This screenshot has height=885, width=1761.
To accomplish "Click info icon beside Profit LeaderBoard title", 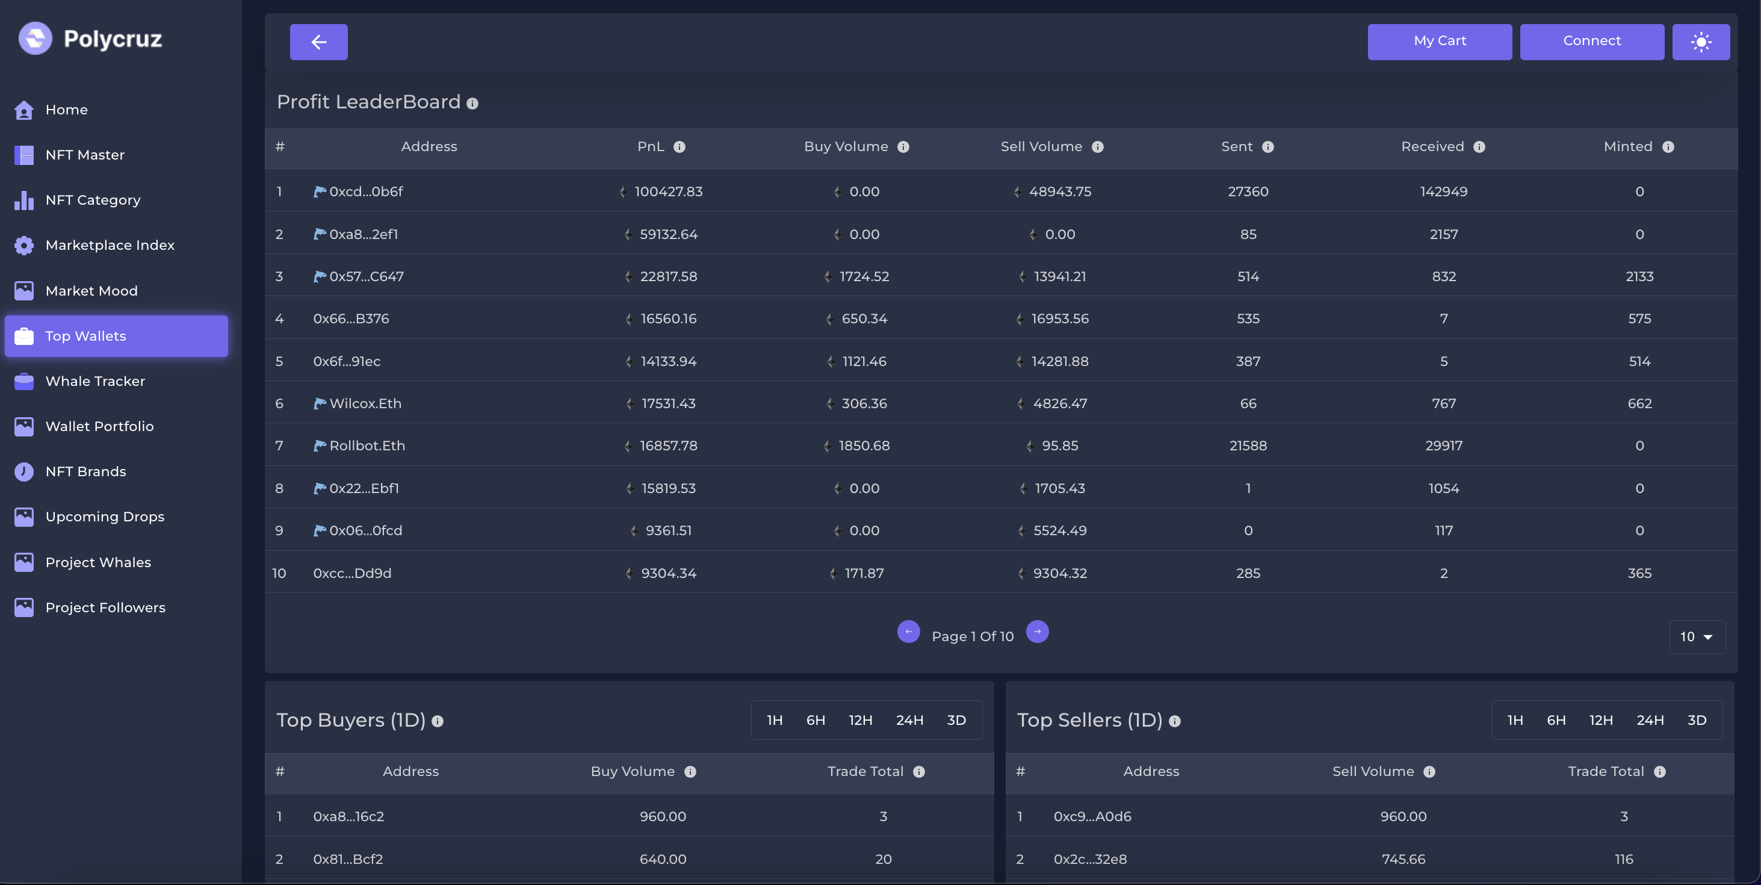I will 472,104.
